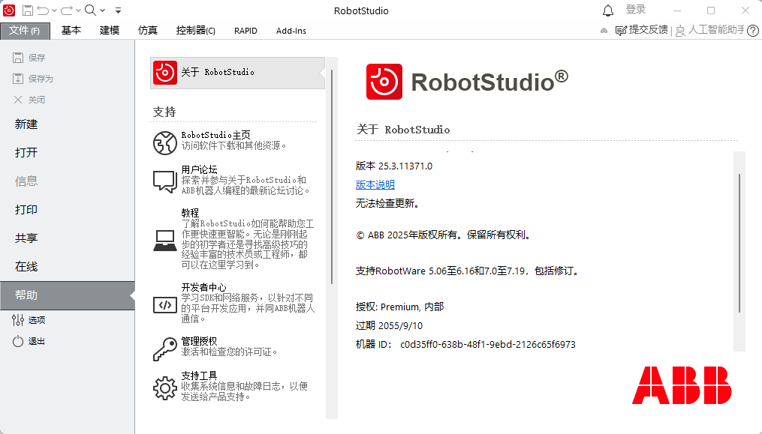Click the key icon for 管理授权

pyautogui.click(x=164, y=349)
